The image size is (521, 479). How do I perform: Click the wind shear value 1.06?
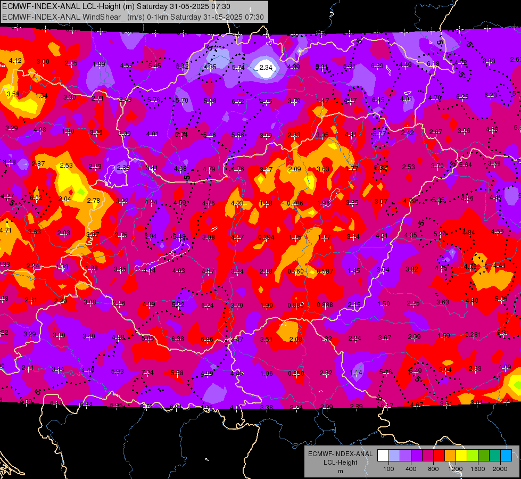coord(267,374)
